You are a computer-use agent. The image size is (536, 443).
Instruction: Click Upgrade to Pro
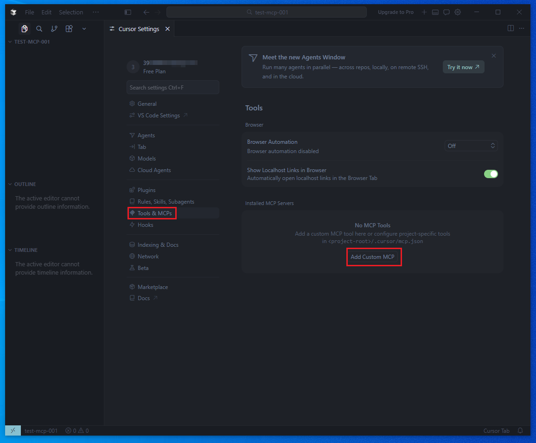[396, 13]
